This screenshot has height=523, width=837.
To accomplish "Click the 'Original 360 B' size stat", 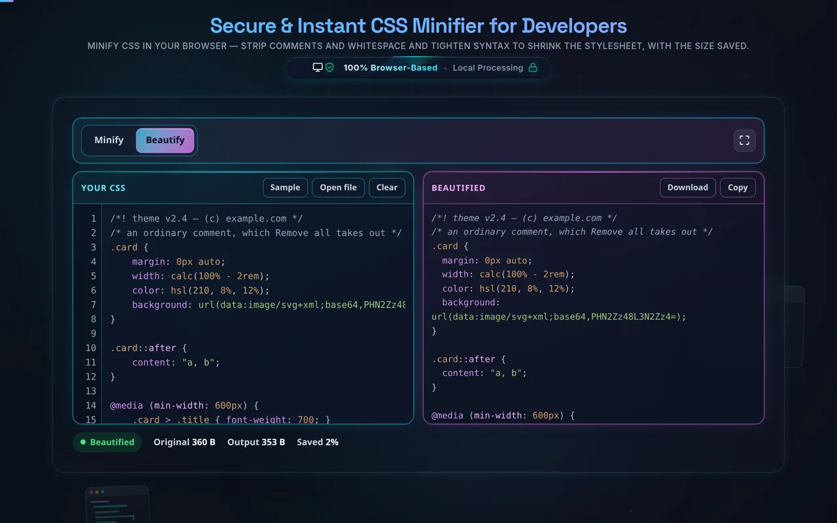I will point(184,442).
